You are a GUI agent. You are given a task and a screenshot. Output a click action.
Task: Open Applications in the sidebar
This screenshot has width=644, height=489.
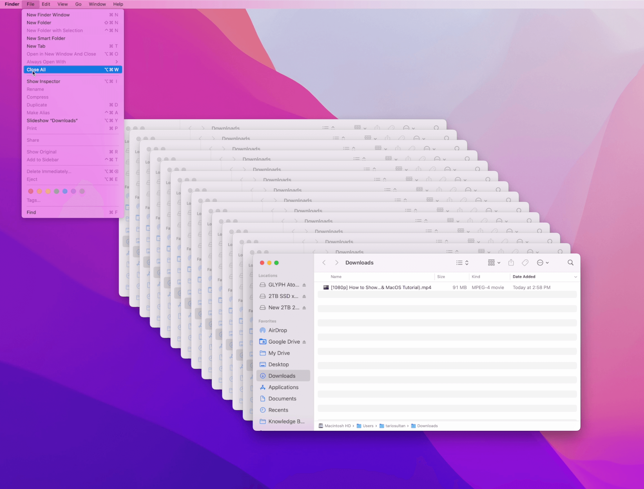pos(283,387)
